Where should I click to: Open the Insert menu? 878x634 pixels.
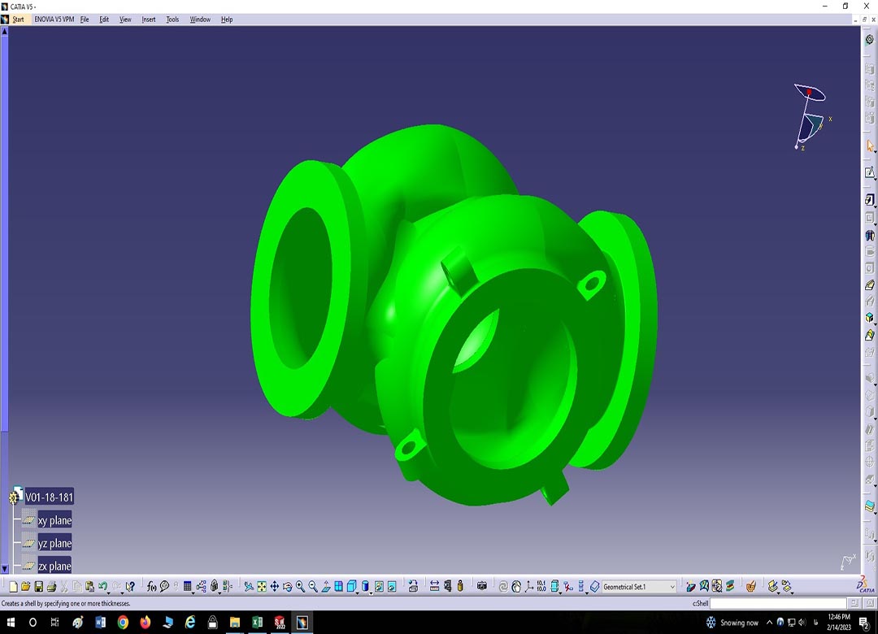click(149, 20)
